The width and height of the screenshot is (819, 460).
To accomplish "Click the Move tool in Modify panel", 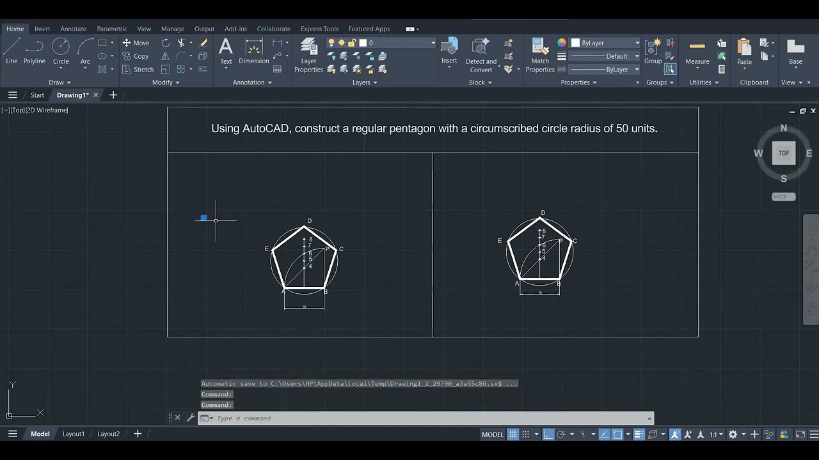I will click(x=136, y=43).
